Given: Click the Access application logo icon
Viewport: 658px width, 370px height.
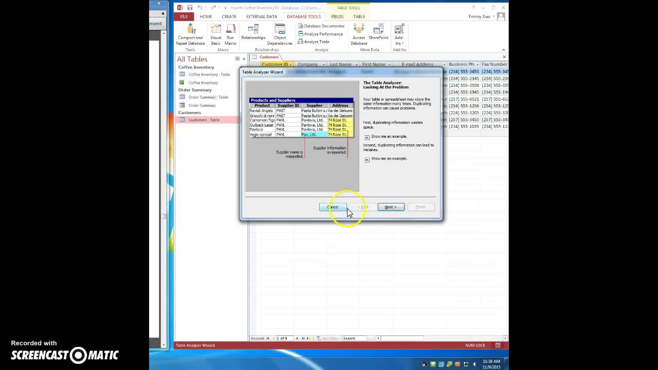Looking at the screenshot, I should click(x=179, y=8).
